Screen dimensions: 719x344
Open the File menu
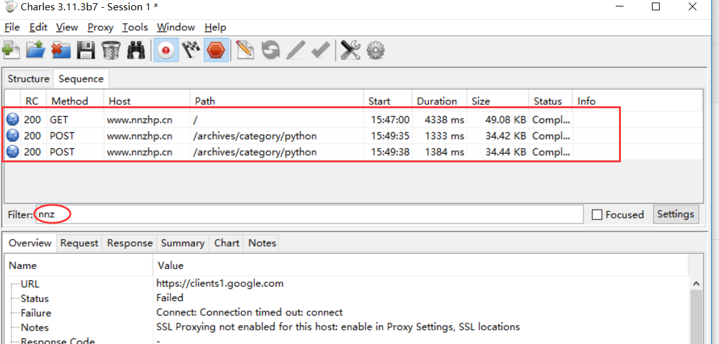tap(12, 28)
